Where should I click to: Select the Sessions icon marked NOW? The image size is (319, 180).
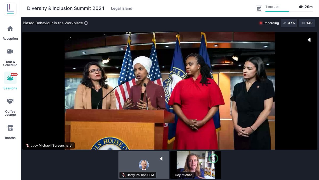click(10, 78)
